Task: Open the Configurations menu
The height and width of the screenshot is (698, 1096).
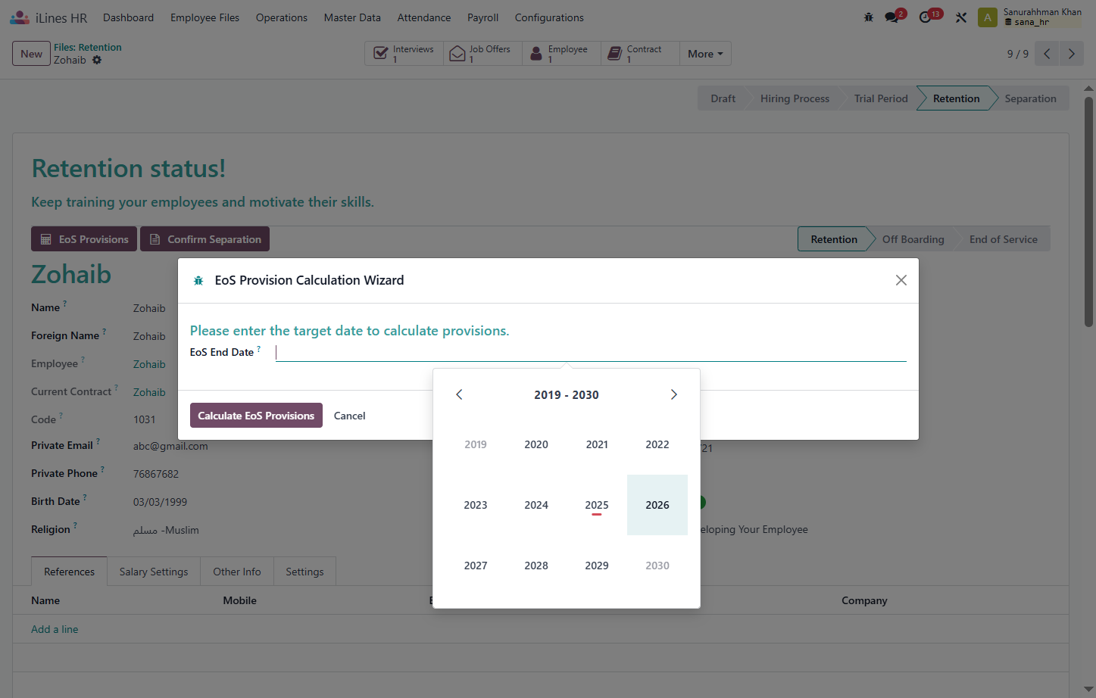Action: click(x=549, y=17)
